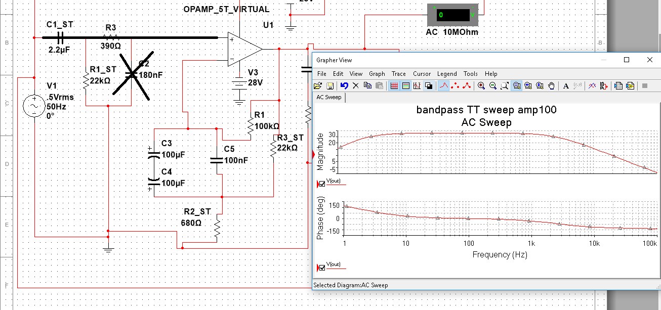
Task: Select the AC Sweep tab
Action: pyautogui.click(x=329, y=97)
